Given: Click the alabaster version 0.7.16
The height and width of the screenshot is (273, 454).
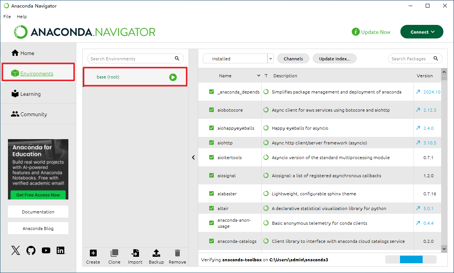Looking at the screenshot, I should pyautogui.click(x=430, y=194).
